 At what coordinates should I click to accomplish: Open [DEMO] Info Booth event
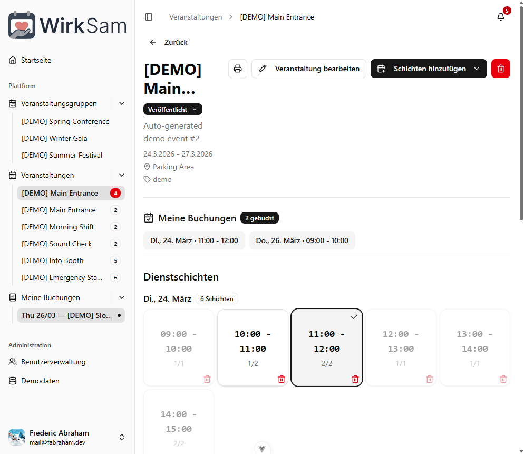point(71,261)
